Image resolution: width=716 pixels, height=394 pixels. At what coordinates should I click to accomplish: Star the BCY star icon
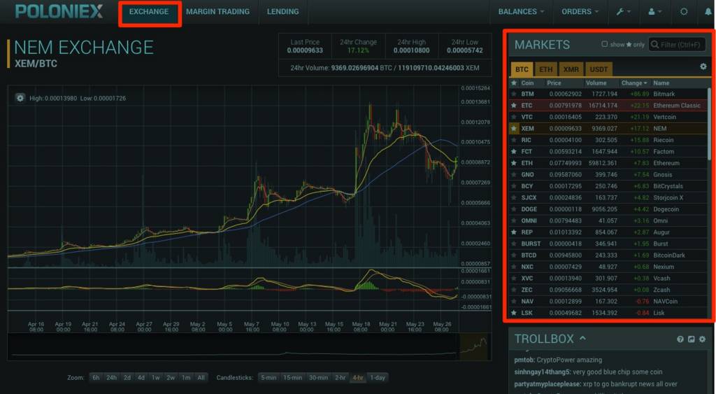point(514,186)
